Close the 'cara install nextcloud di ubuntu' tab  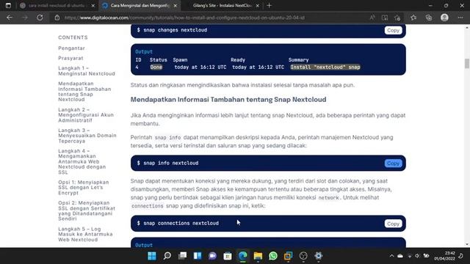click(93, 5)
